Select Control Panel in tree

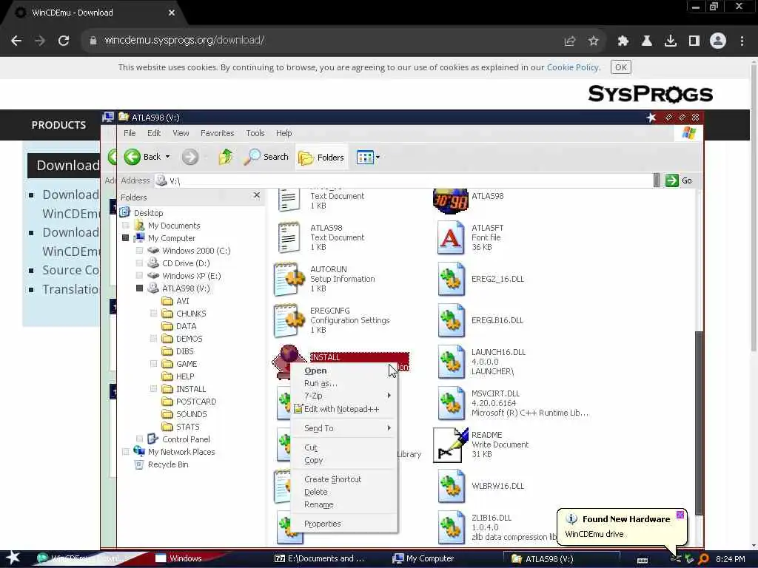click(186, 439)
